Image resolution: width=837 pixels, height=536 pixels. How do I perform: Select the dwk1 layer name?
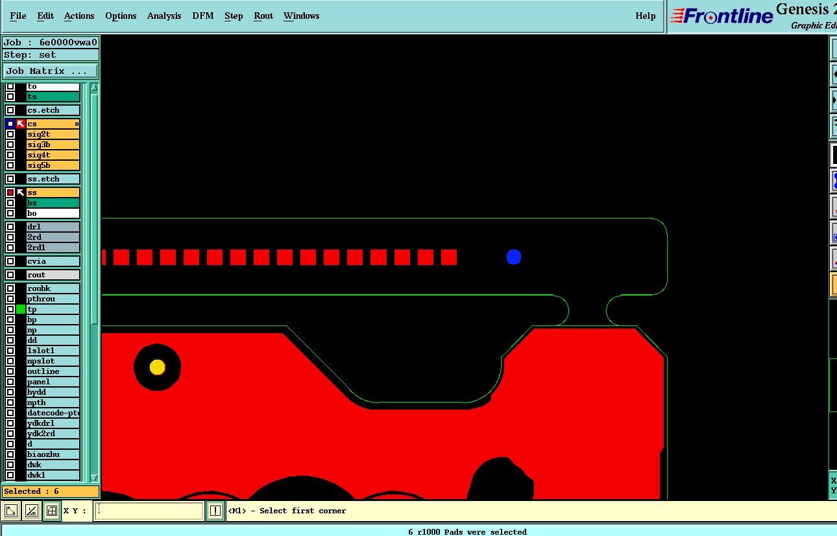click(53, 475)
